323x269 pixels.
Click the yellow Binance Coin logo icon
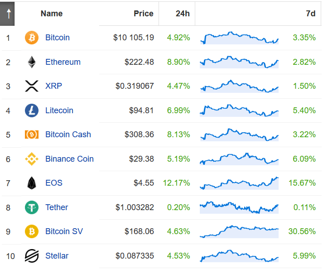(x=32, y=159)
